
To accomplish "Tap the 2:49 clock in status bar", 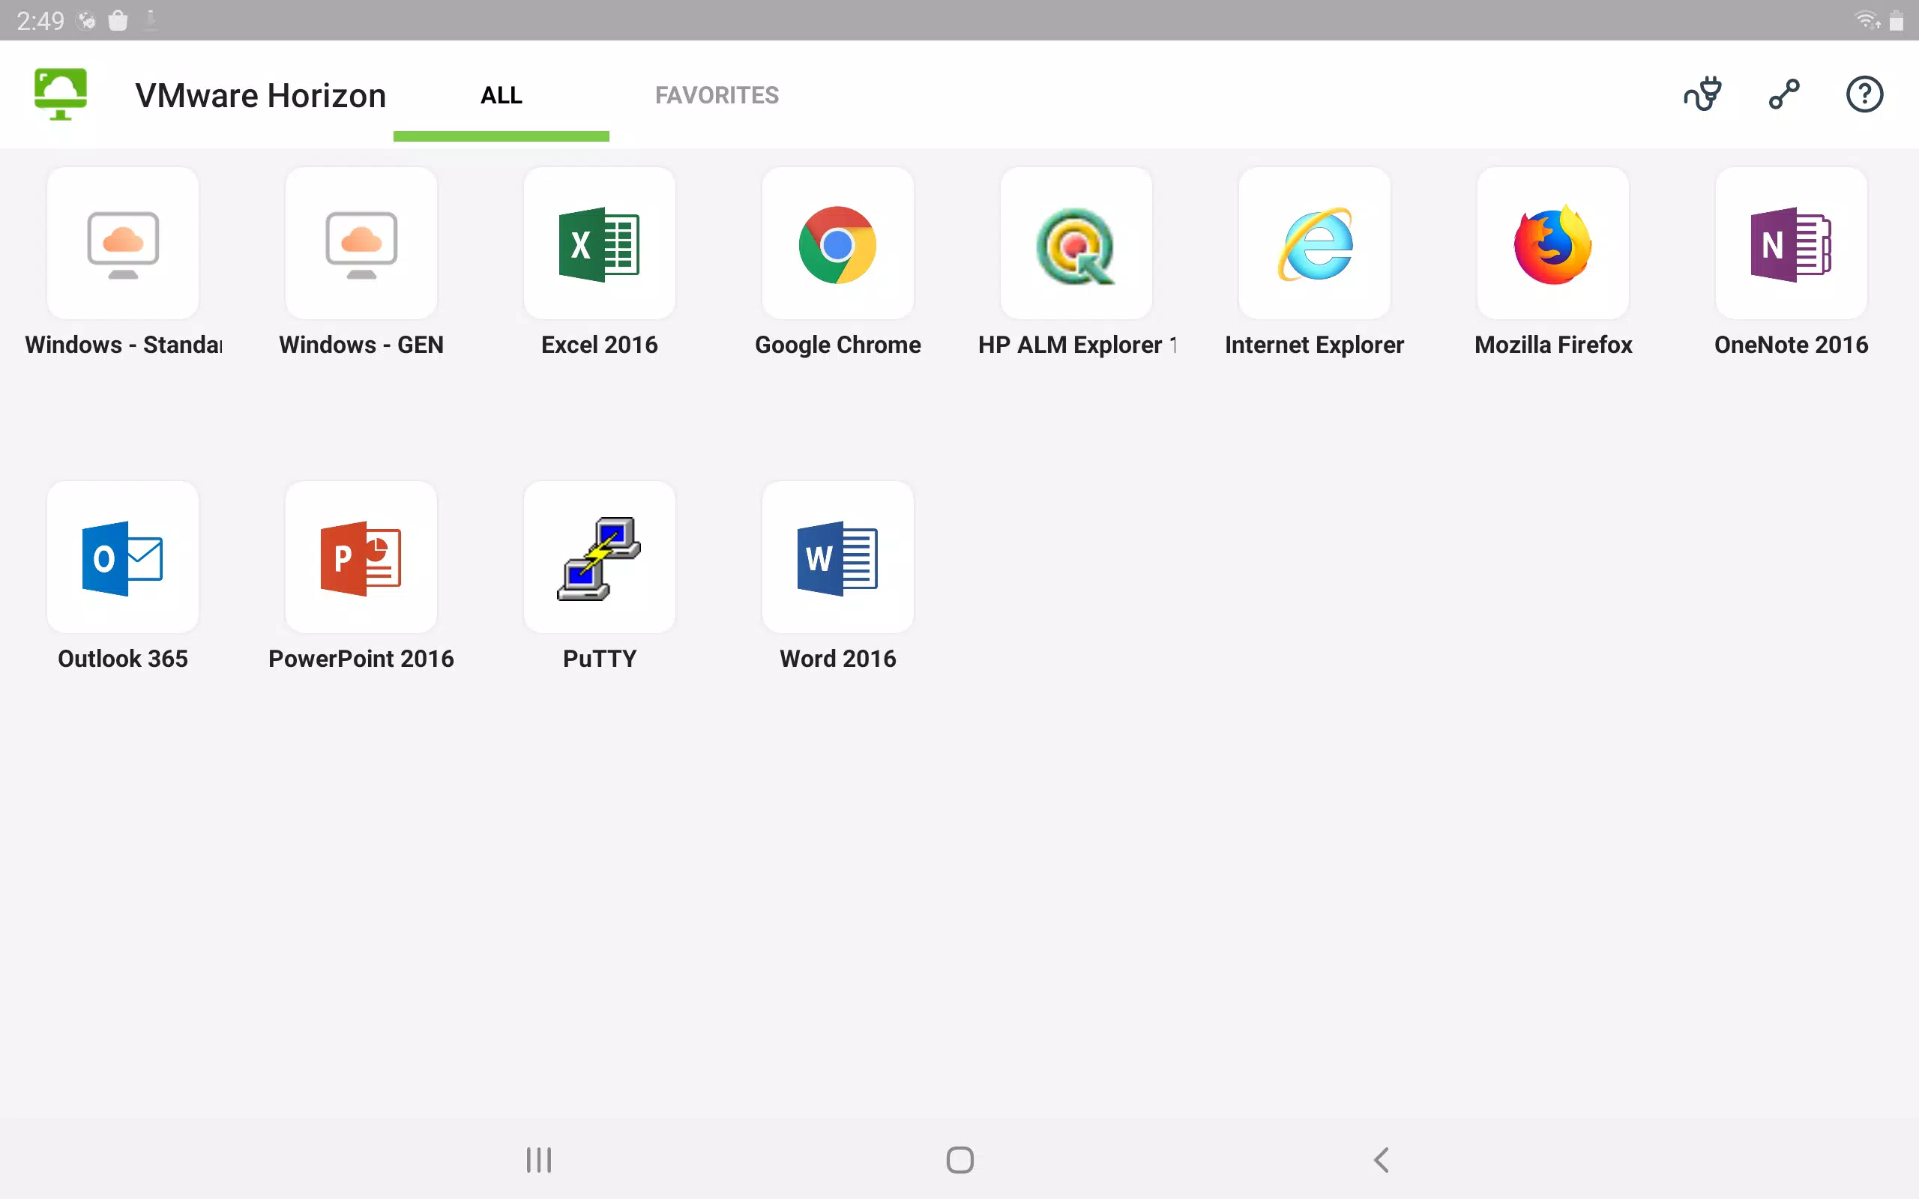I will tap(40, 21).
